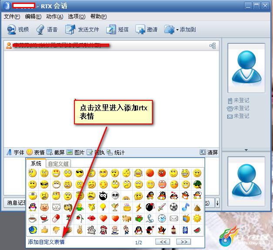The width and height of the screenshot is (273, 250).
Task: Invite someone using 邀请 button
Action: (x=146, y=30)
